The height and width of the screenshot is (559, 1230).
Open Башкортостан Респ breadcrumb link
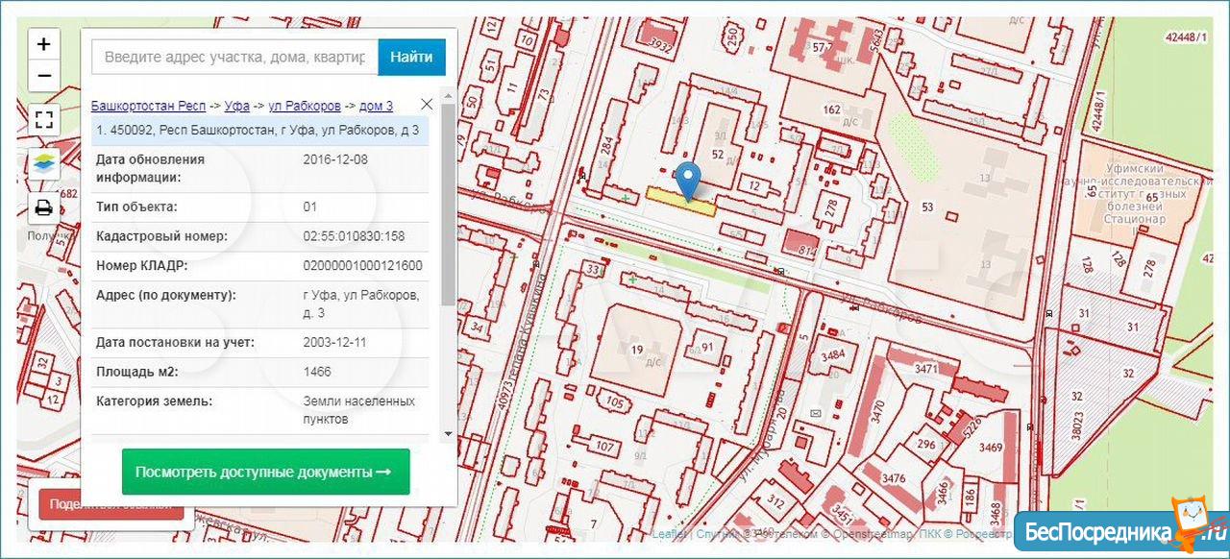pyautogui.click(x=148, y=107)
